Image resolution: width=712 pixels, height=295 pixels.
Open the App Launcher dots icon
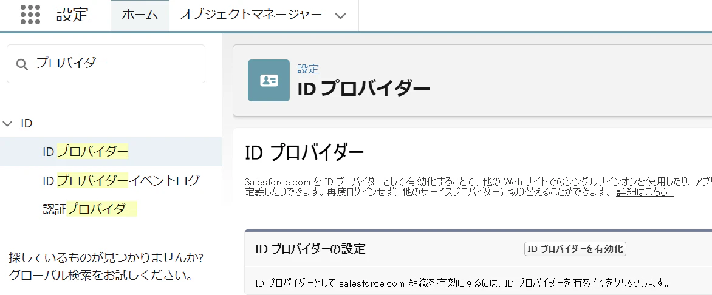click(x=30, y=15)
